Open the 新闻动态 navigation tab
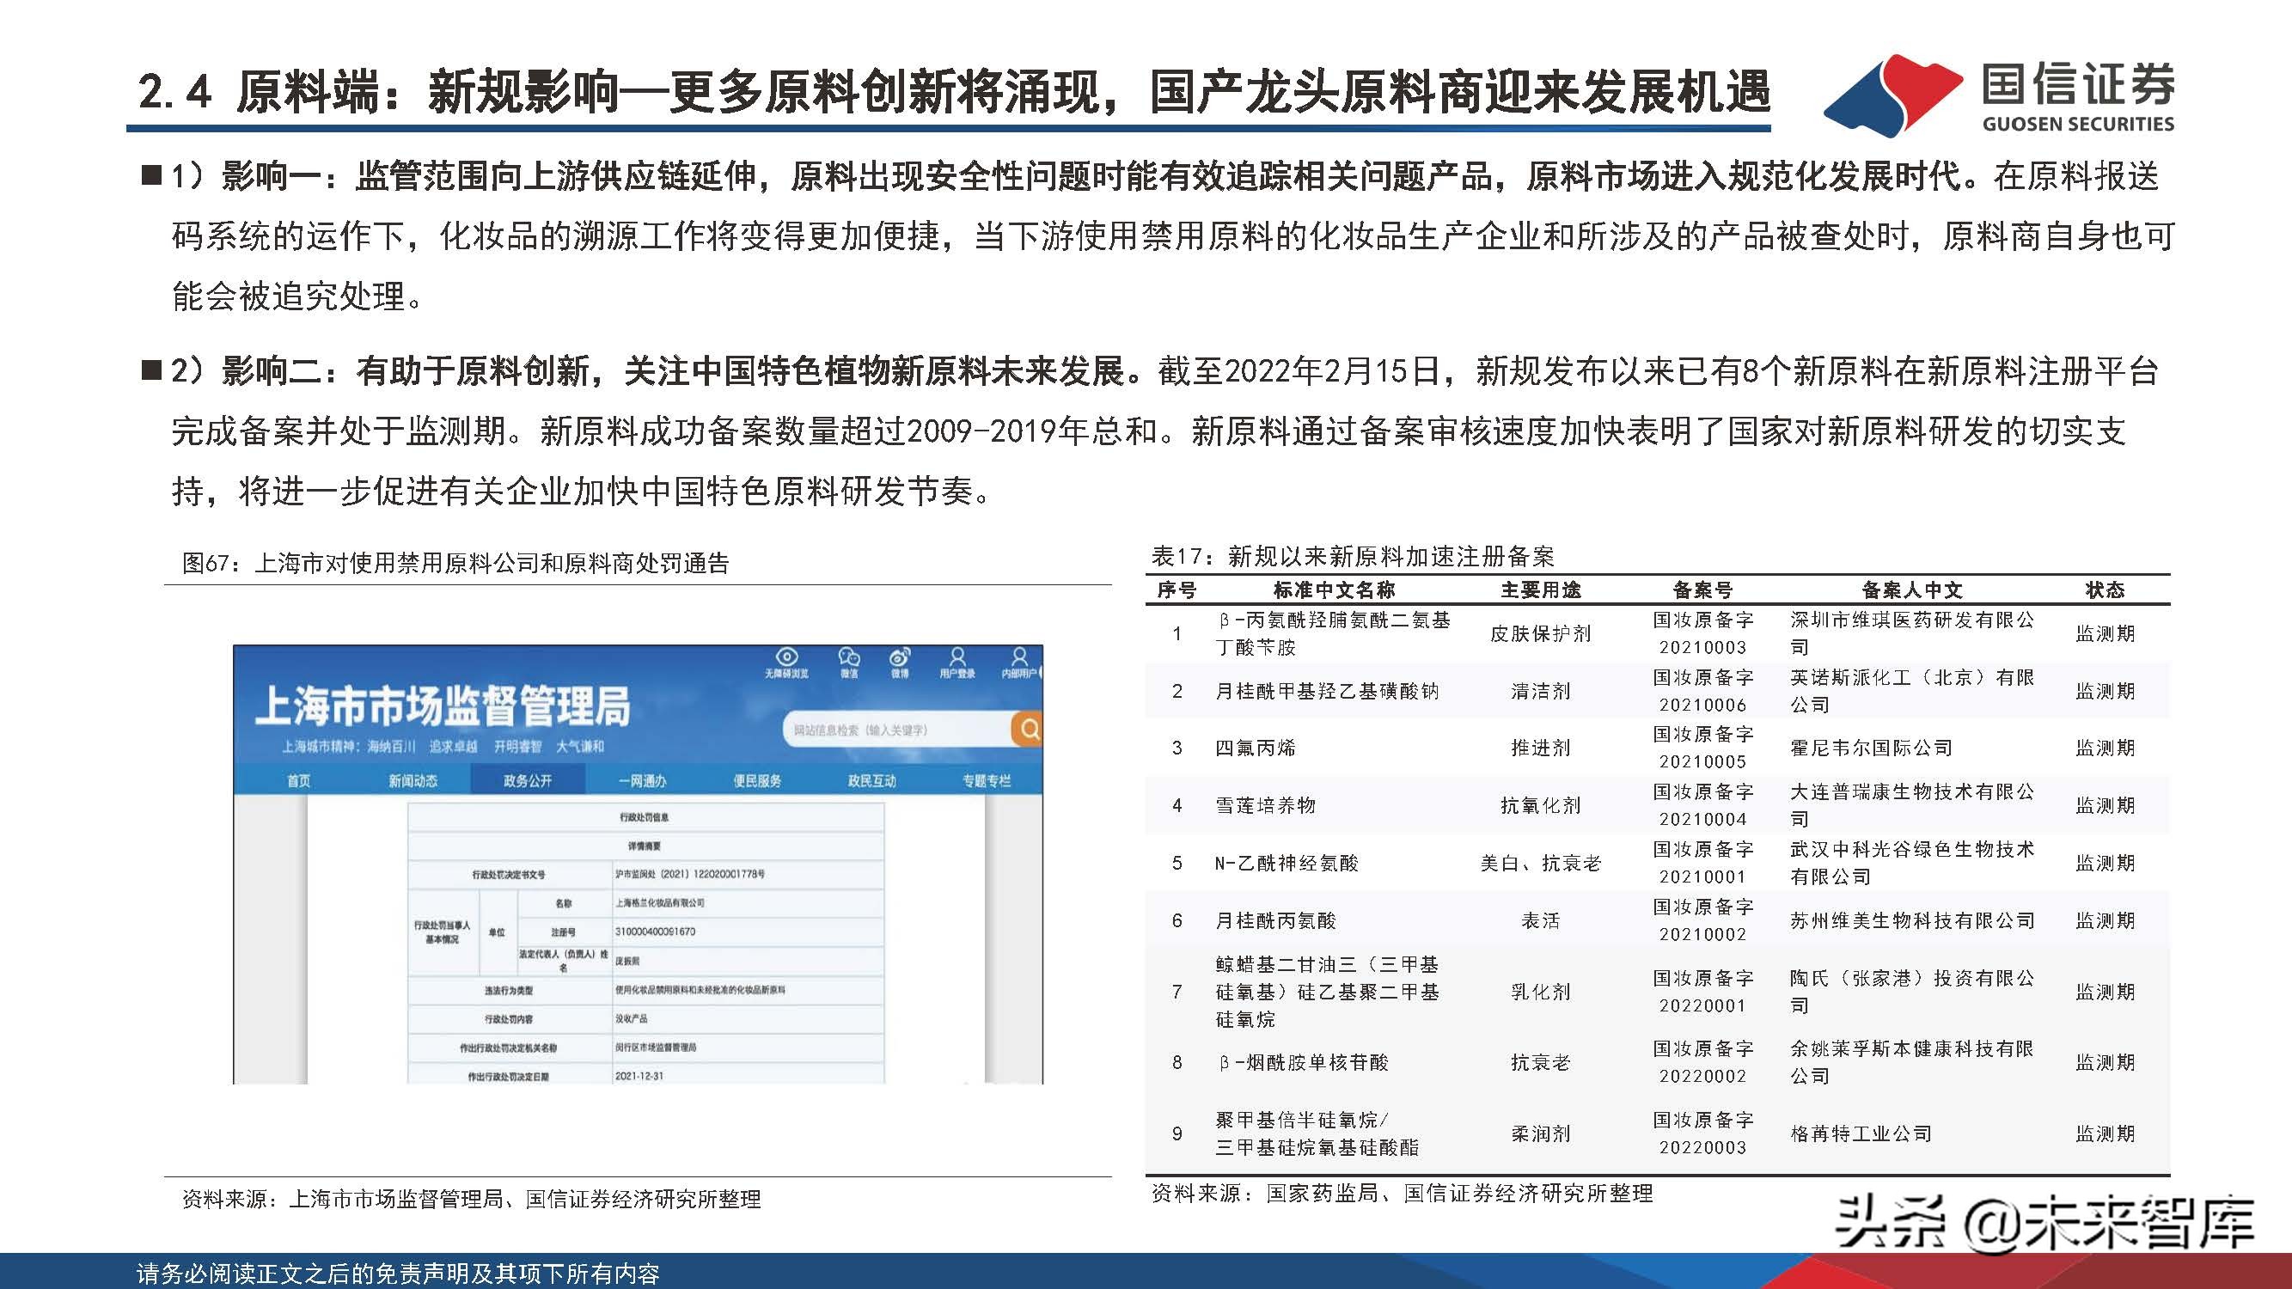Viewport: 2292px width, 1289px height. point(413,781)
